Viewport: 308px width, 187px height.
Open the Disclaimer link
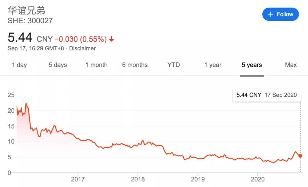pyautogui.click(x=82, y=48)
